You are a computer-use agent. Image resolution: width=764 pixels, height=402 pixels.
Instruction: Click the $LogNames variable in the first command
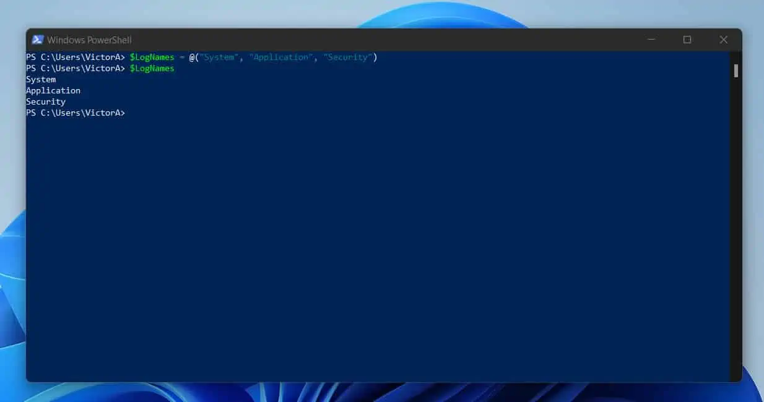point(152,58)
